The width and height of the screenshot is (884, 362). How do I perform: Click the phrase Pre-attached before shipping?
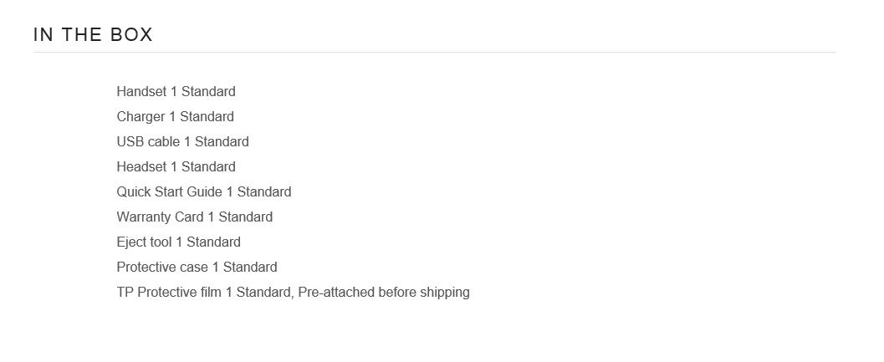coord(383,293)
